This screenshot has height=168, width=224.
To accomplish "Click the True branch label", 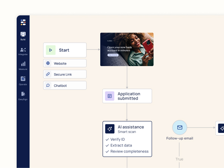I will (179, 159).
